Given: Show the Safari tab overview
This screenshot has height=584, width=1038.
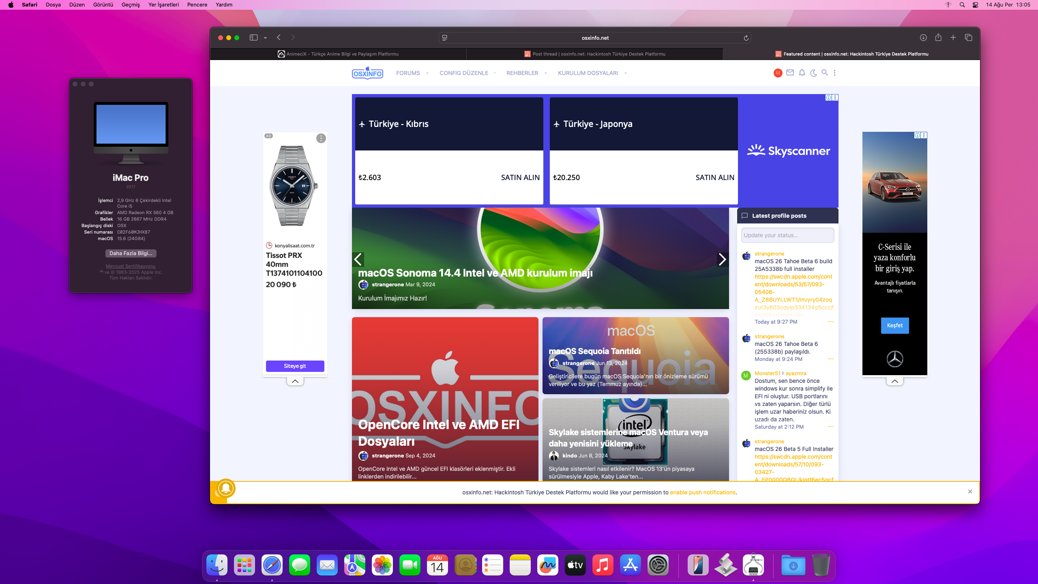Looking at the screenshot, I should (969, 38).
